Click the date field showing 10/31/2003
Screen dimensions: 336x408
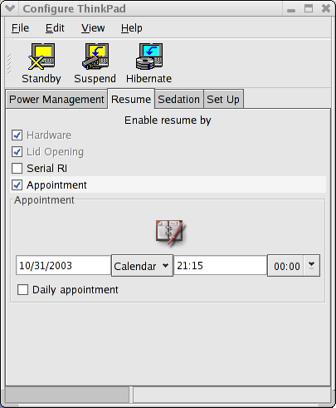point(63,266)
